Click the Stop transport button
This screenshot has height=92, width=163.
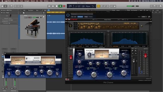point(57,6)
